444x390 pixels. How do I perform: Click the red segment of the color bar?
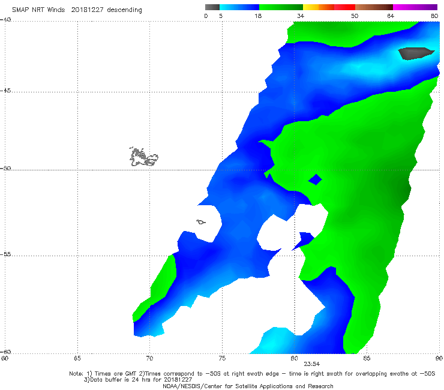(344, 7)
